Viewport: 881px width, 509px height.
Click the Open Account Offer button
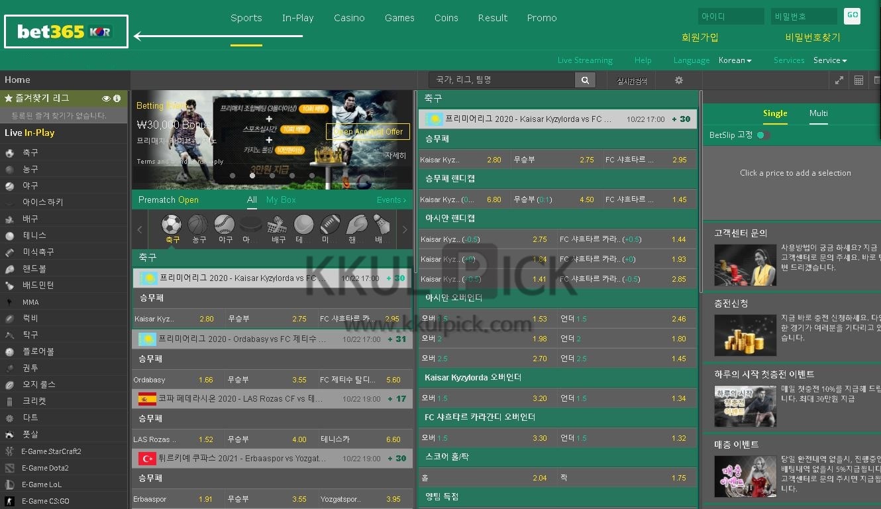tap(368, 131)
